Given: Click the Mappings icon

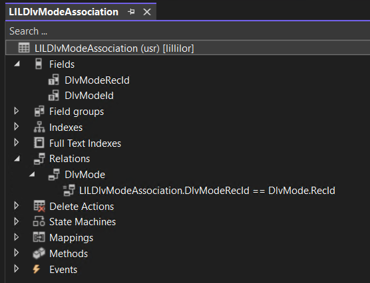Looking at the screenshot, I should coord(39,237).
